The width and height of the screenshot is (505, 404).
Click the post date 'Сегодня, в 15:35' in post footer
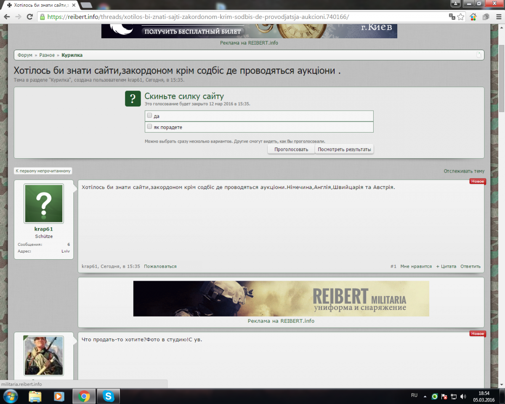(x=120, y=266)
